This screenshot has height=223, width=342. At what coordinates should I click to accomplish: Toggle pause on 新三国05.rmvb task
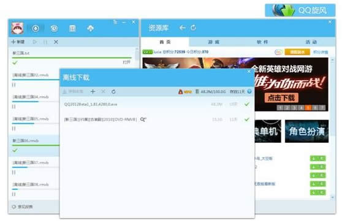13,129
